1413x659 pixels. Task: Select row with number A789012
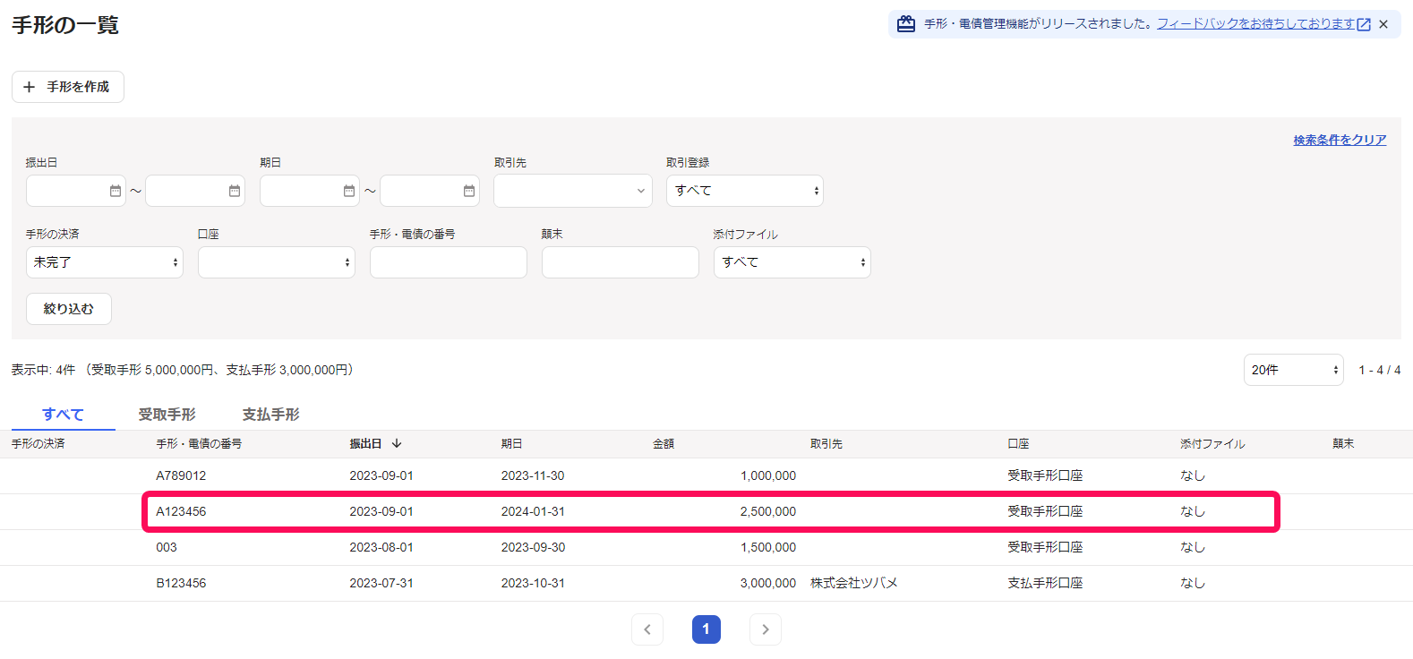coord(706,475)
